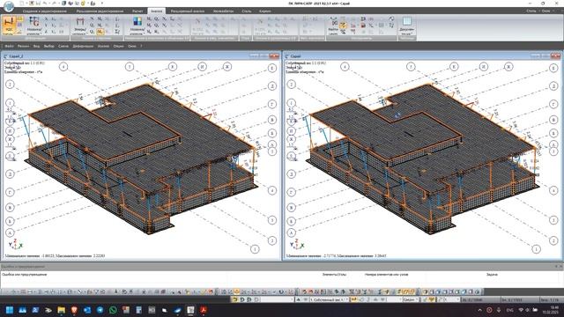Show Mk torsion moment diagram for bars
The width and height of the screenshot is (564, 317).
coord(100,19)
